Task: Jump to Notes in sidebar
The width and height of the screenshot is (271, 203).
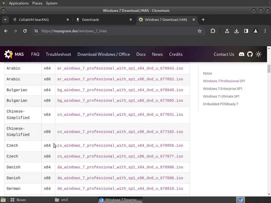Action: [207, 73]
